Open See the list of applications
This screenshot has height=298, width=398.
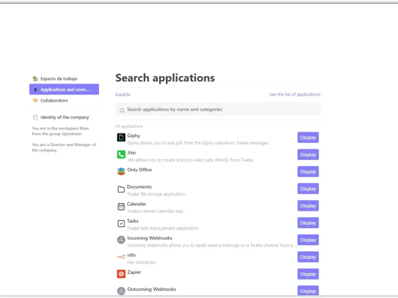(x=295, y=94)
